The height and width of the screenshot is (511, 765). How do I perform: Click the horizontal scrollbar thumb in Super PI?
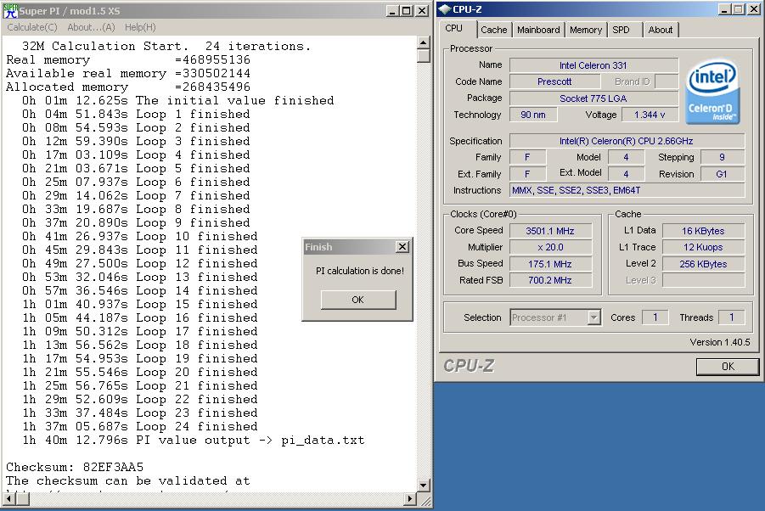[x=22, y=498]
